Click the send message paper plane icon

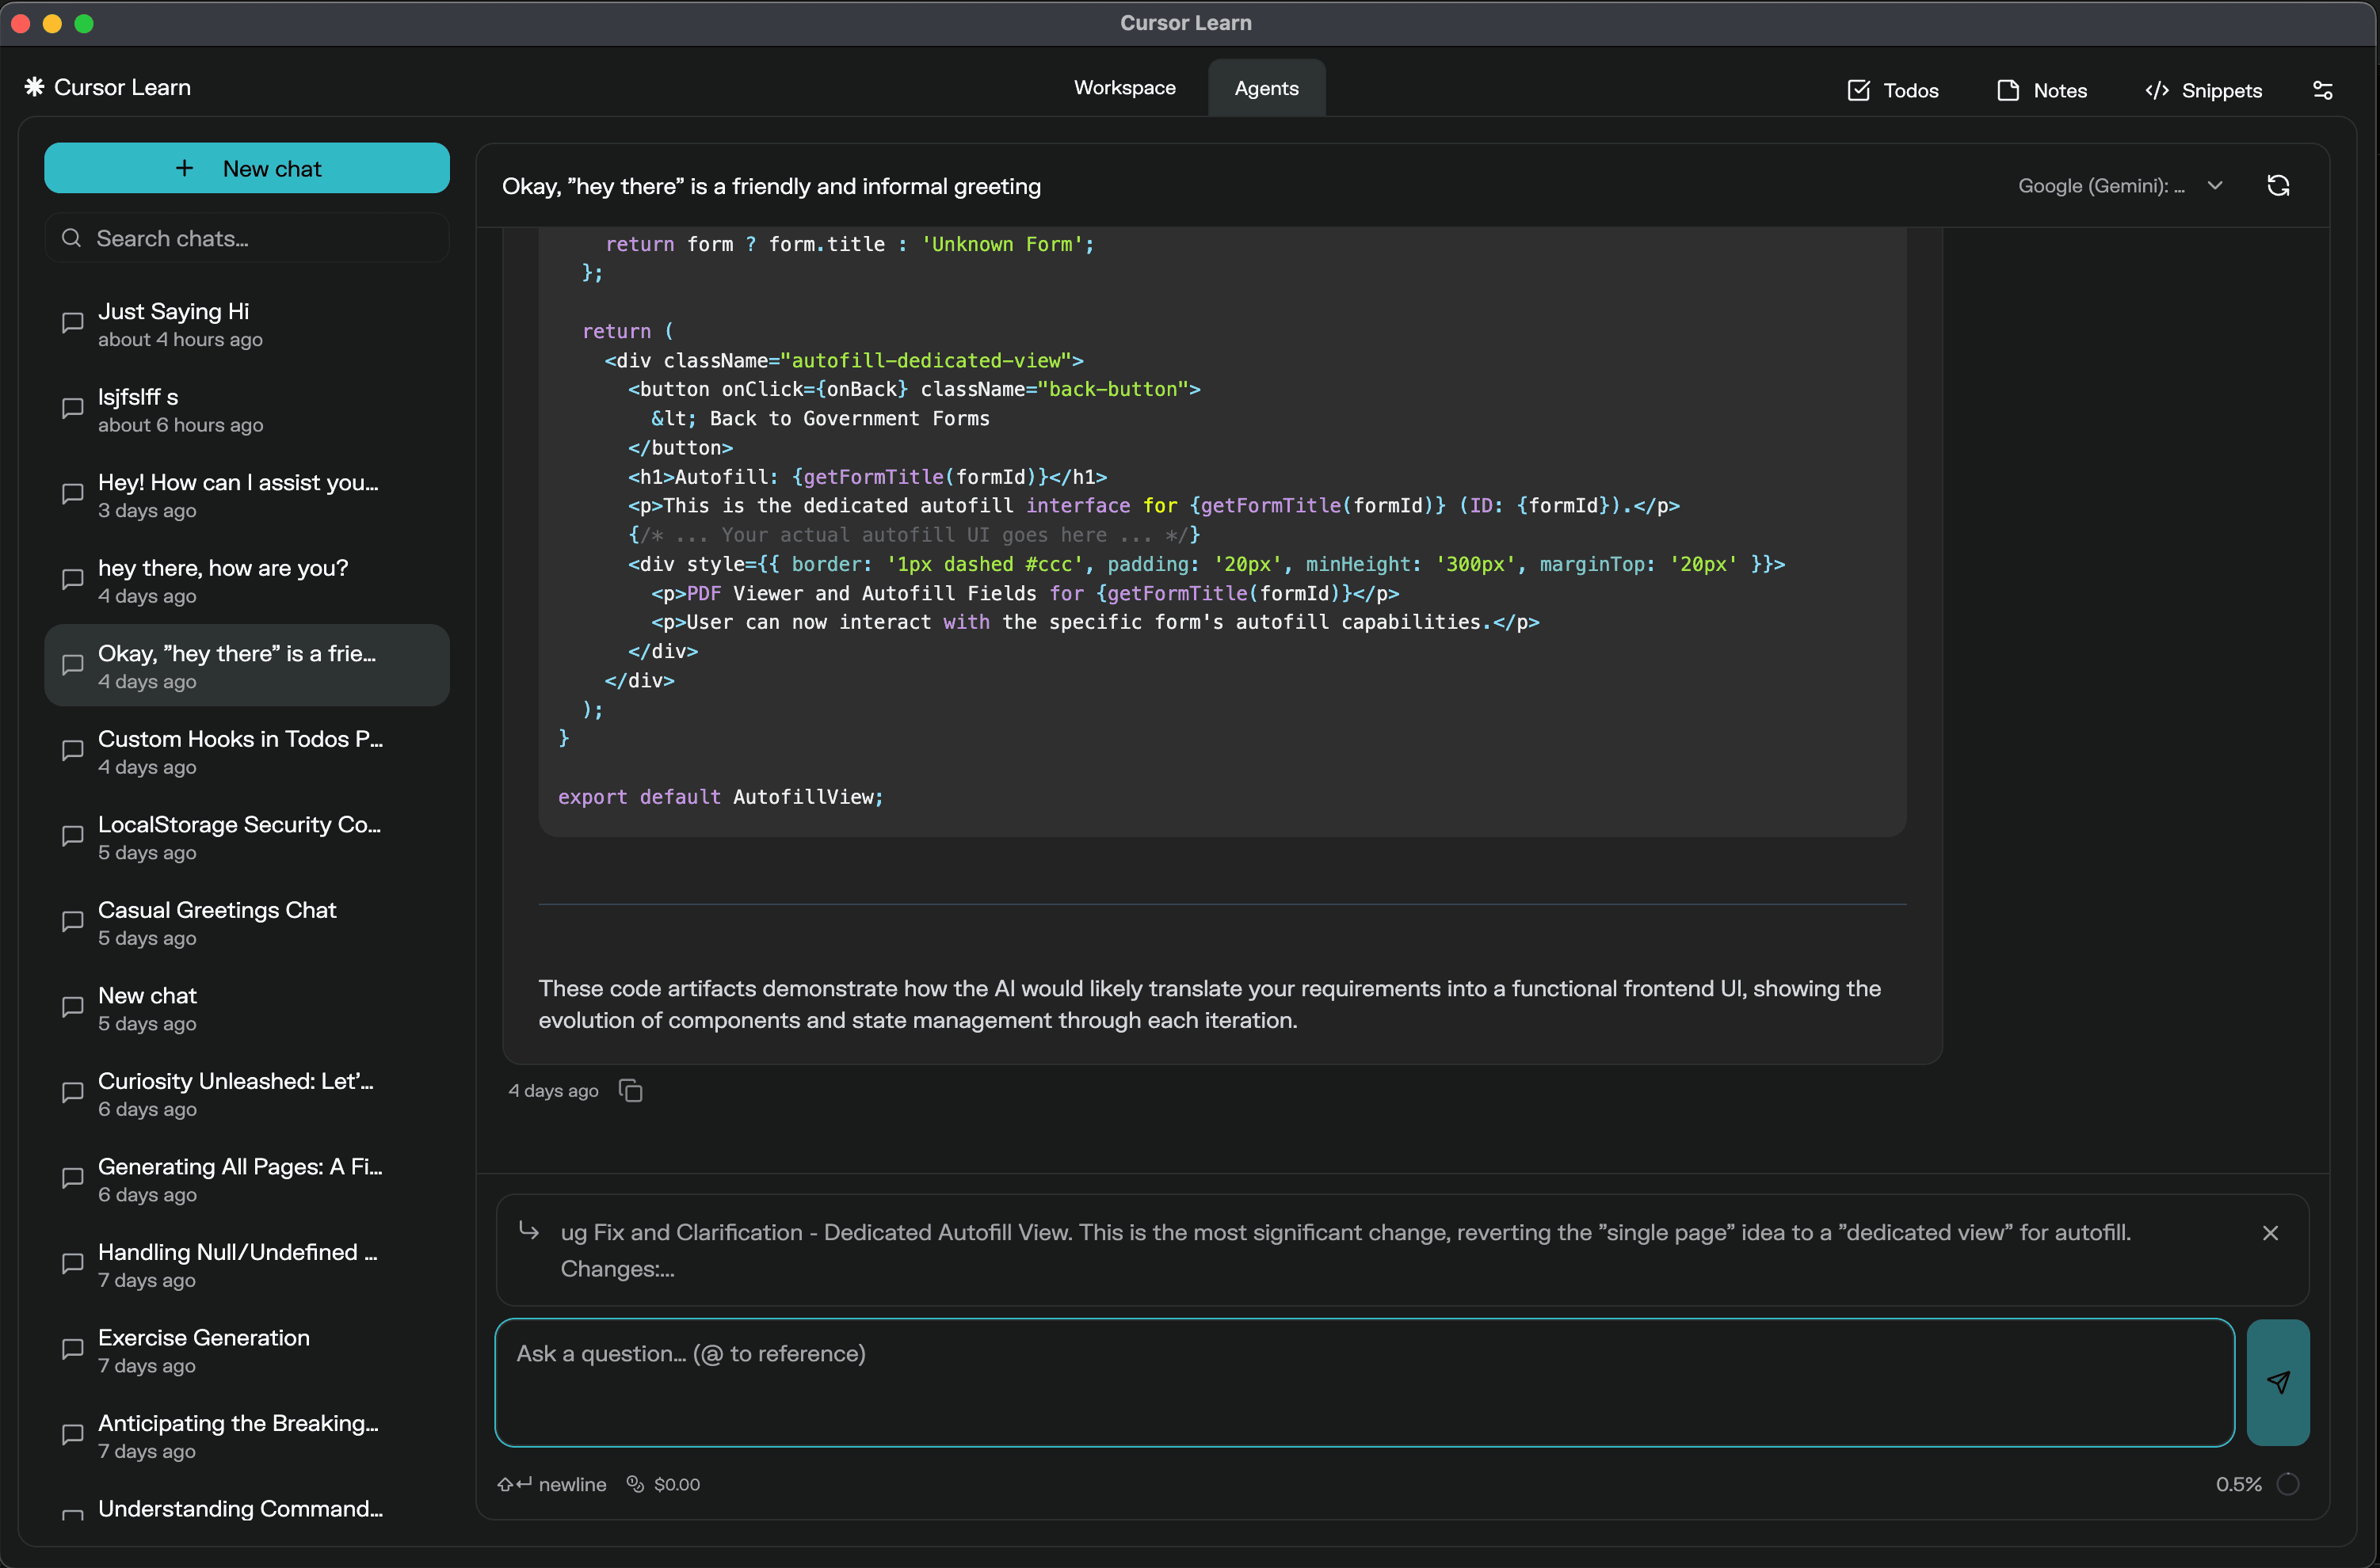pyautogui.click(x=2277, y=1382)
